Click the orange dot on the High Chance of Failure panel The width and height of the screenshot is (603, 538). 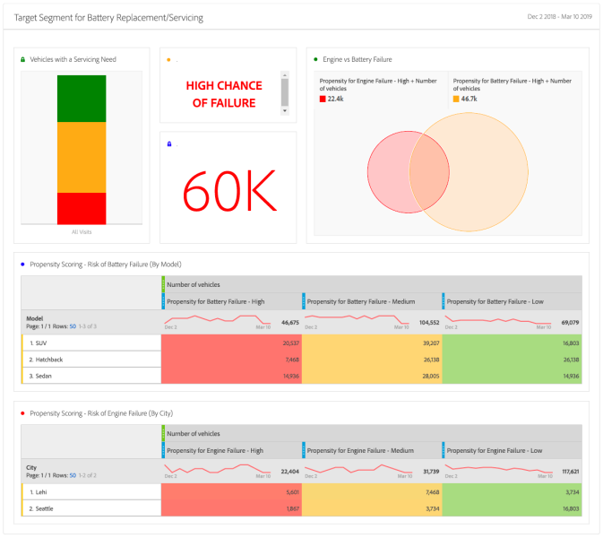(168, 60)
